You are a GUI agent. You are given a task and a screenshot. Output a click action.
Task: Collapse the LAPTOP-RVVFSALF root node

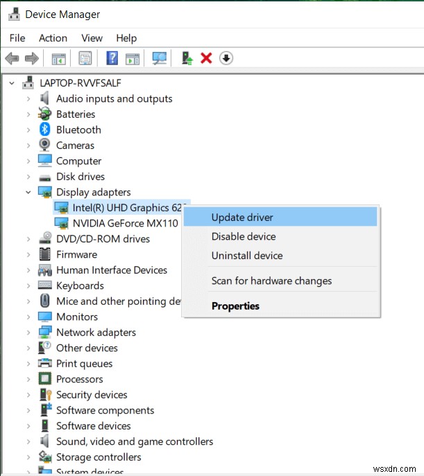click(12, 83)
